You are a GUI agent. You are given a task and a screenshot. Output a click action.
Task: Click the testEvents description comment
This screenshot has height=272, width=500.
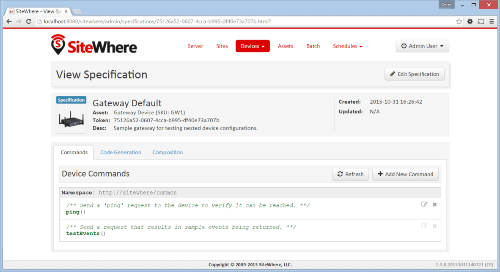click(181, 227)
